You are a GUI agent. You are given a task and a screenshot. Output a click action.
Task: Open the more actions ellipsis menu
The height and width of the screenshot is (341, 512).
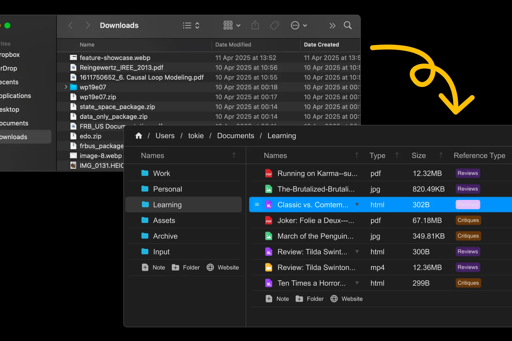click(x=299, y=25)
